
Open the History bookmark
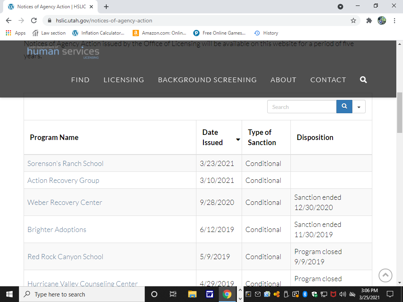point(266,33)
